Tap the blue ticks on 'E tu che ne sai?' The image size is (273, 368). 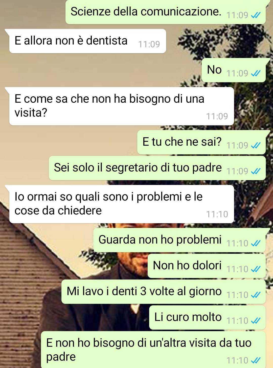point(256,146)
